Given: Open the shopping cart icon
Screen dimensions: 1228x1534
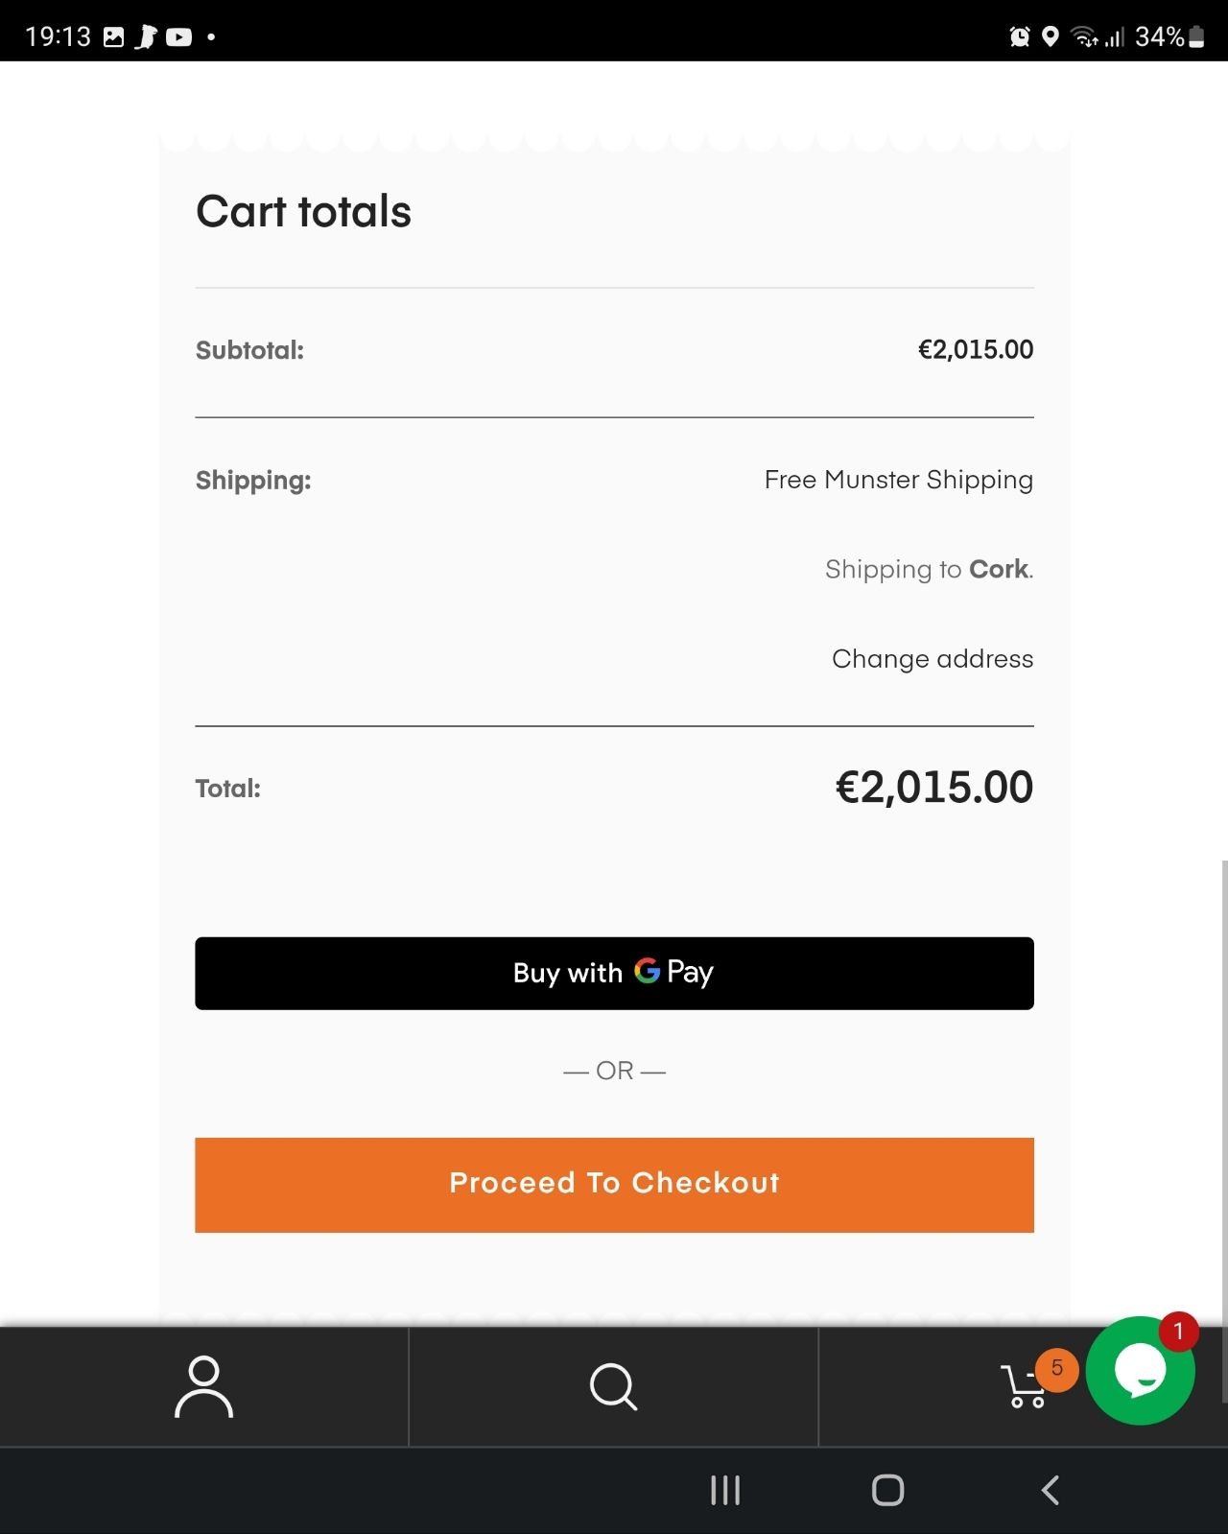Looking at the screenshot, I should (1023, 1388).
